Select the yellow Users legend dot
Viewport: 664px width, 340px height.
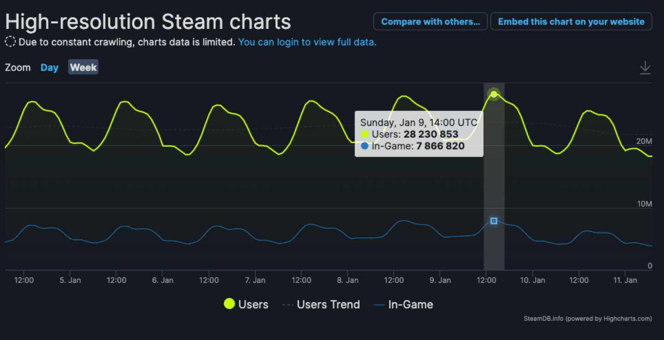point(229,304)
